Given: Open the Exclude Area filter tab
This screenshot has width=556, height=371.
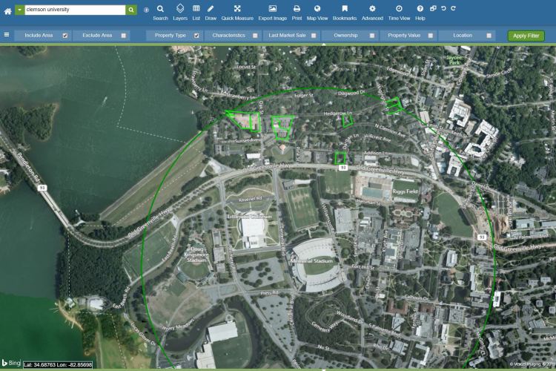Looking at the screenshot, I should (x=97, y=36).
